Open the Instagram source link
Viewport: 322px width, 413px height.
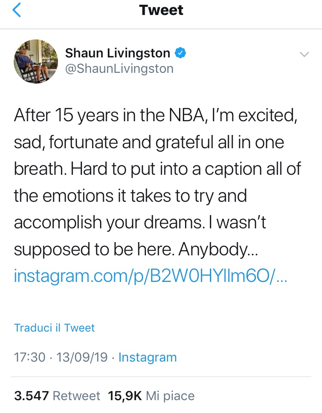(x=147, y=357)
